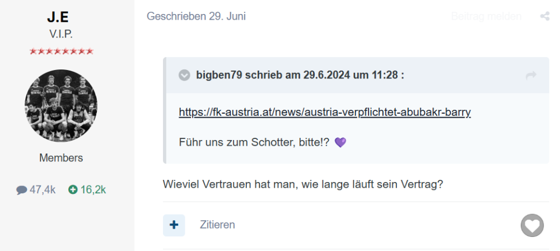This screenshot has height=251, width=560.
Task: Open the Geschrieben 29. Juni timestamp link
Action: 196,17
